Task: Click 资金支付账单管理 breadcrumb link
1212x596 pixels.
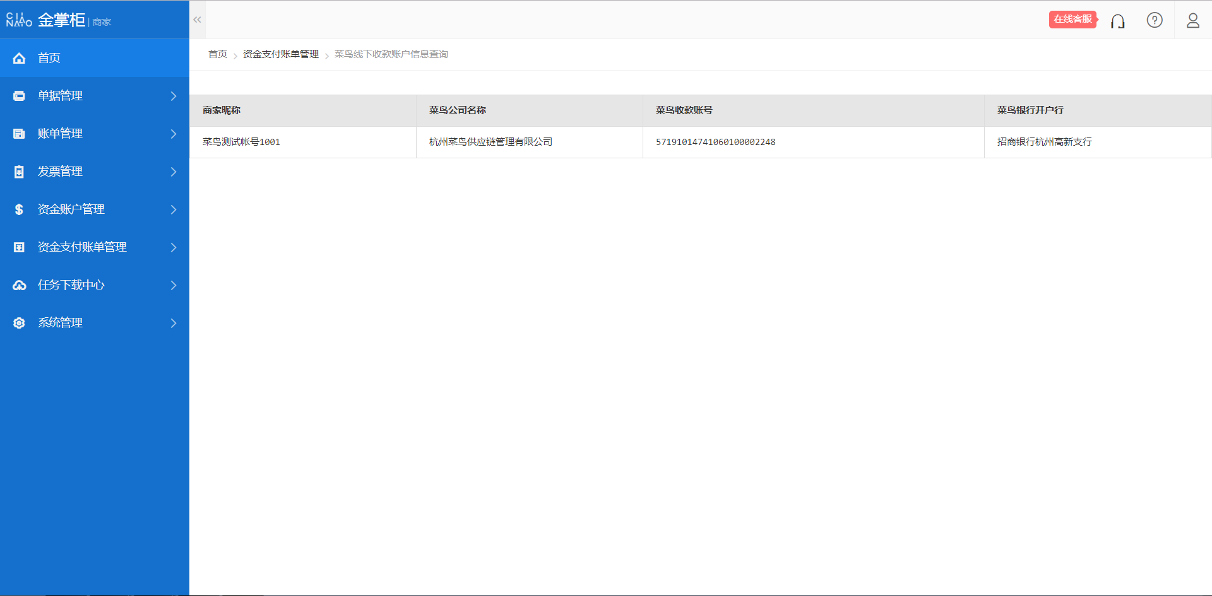Action: coord(281,54)
